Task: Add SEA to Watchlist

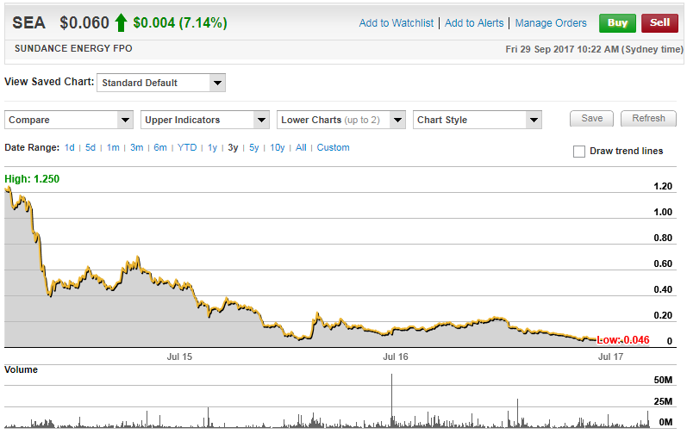Action: (x=396, y=23)
